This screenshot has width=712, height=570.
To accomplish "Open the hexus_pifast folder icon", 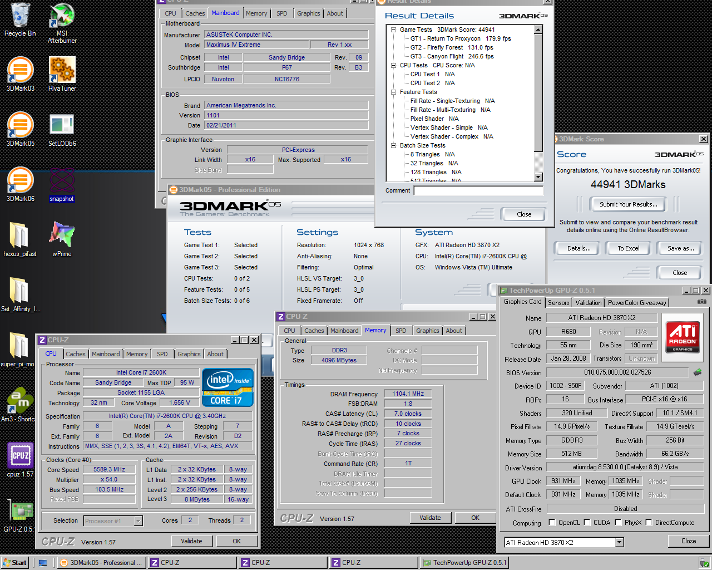I will (x=20, y=239).
